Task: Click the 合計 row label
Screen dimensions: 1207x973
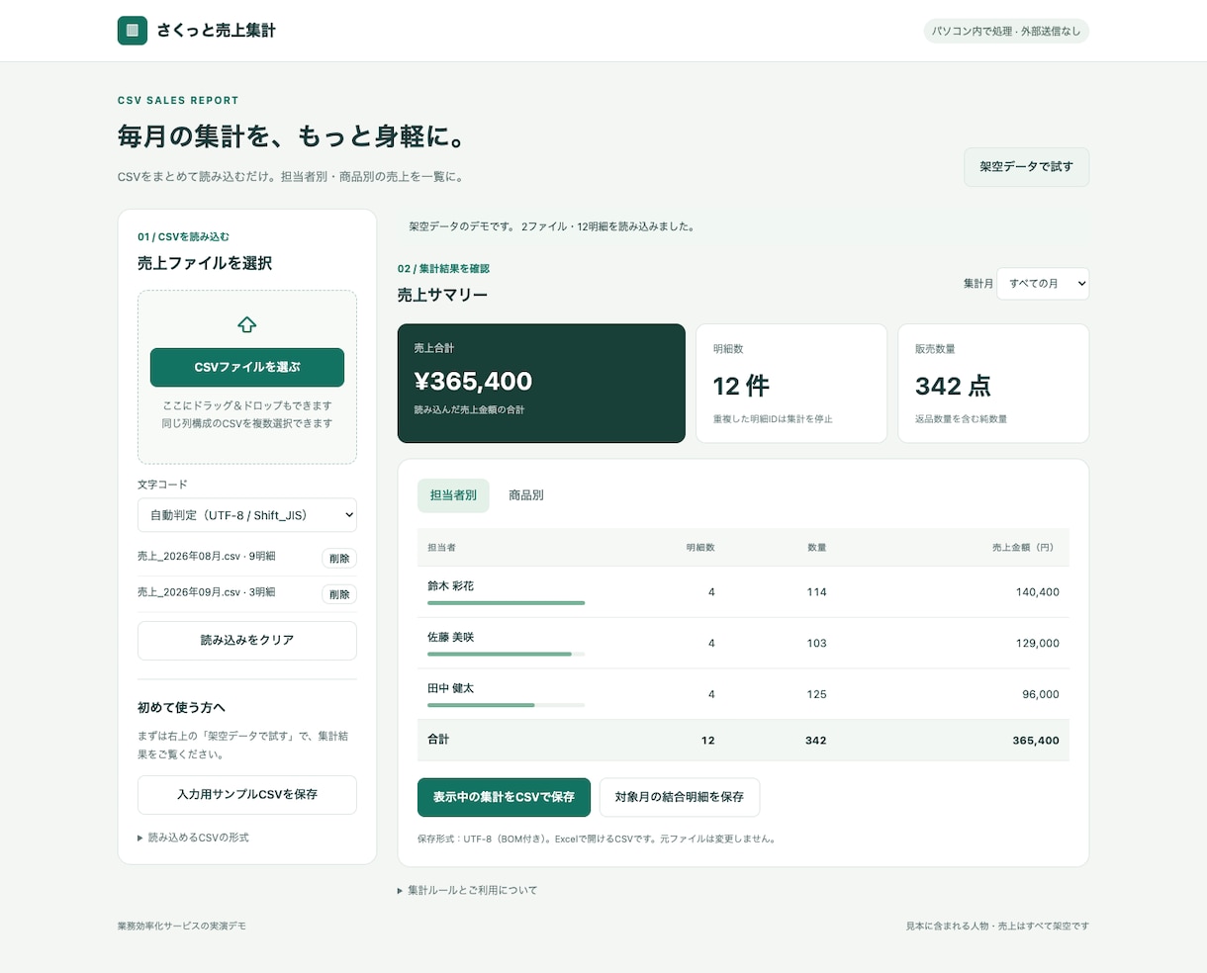Action: tap(438, 740)
